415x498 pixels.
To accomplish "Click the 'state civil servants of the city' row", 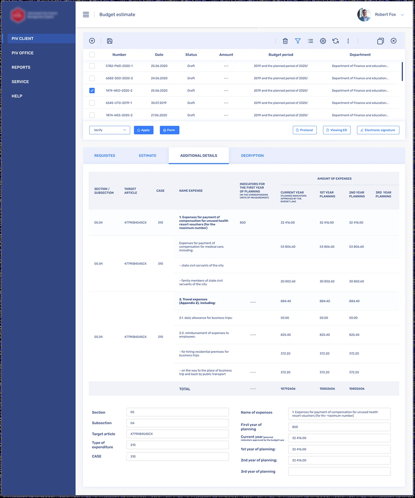I will coord(201,266).
